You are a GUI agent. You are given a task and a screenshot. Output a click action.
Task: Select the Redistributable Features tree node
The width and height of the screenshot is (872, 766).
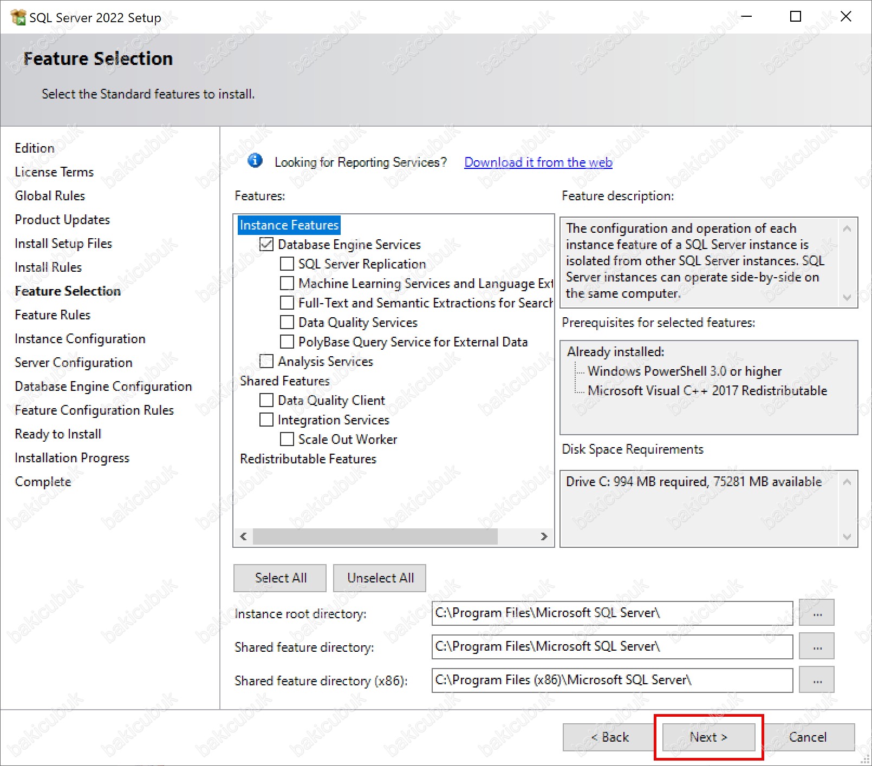(308, 459)
